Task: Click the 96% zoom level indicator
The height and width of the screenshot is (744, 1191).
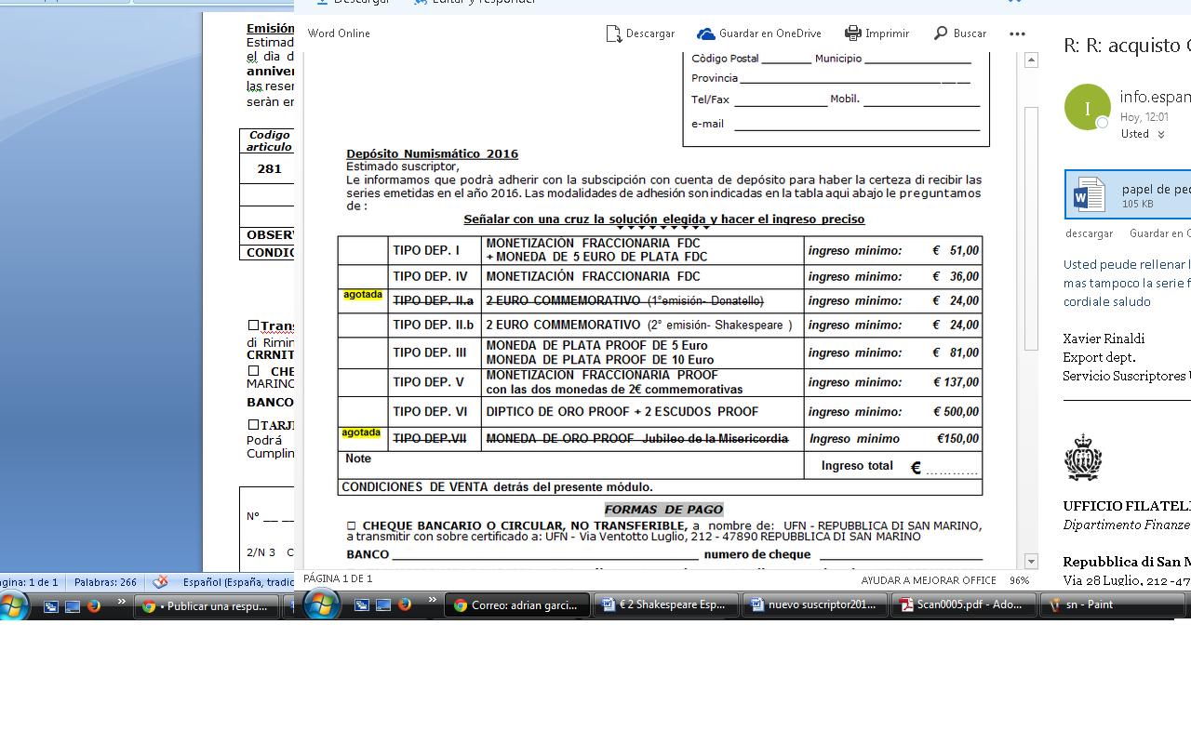Action: 1019,580
